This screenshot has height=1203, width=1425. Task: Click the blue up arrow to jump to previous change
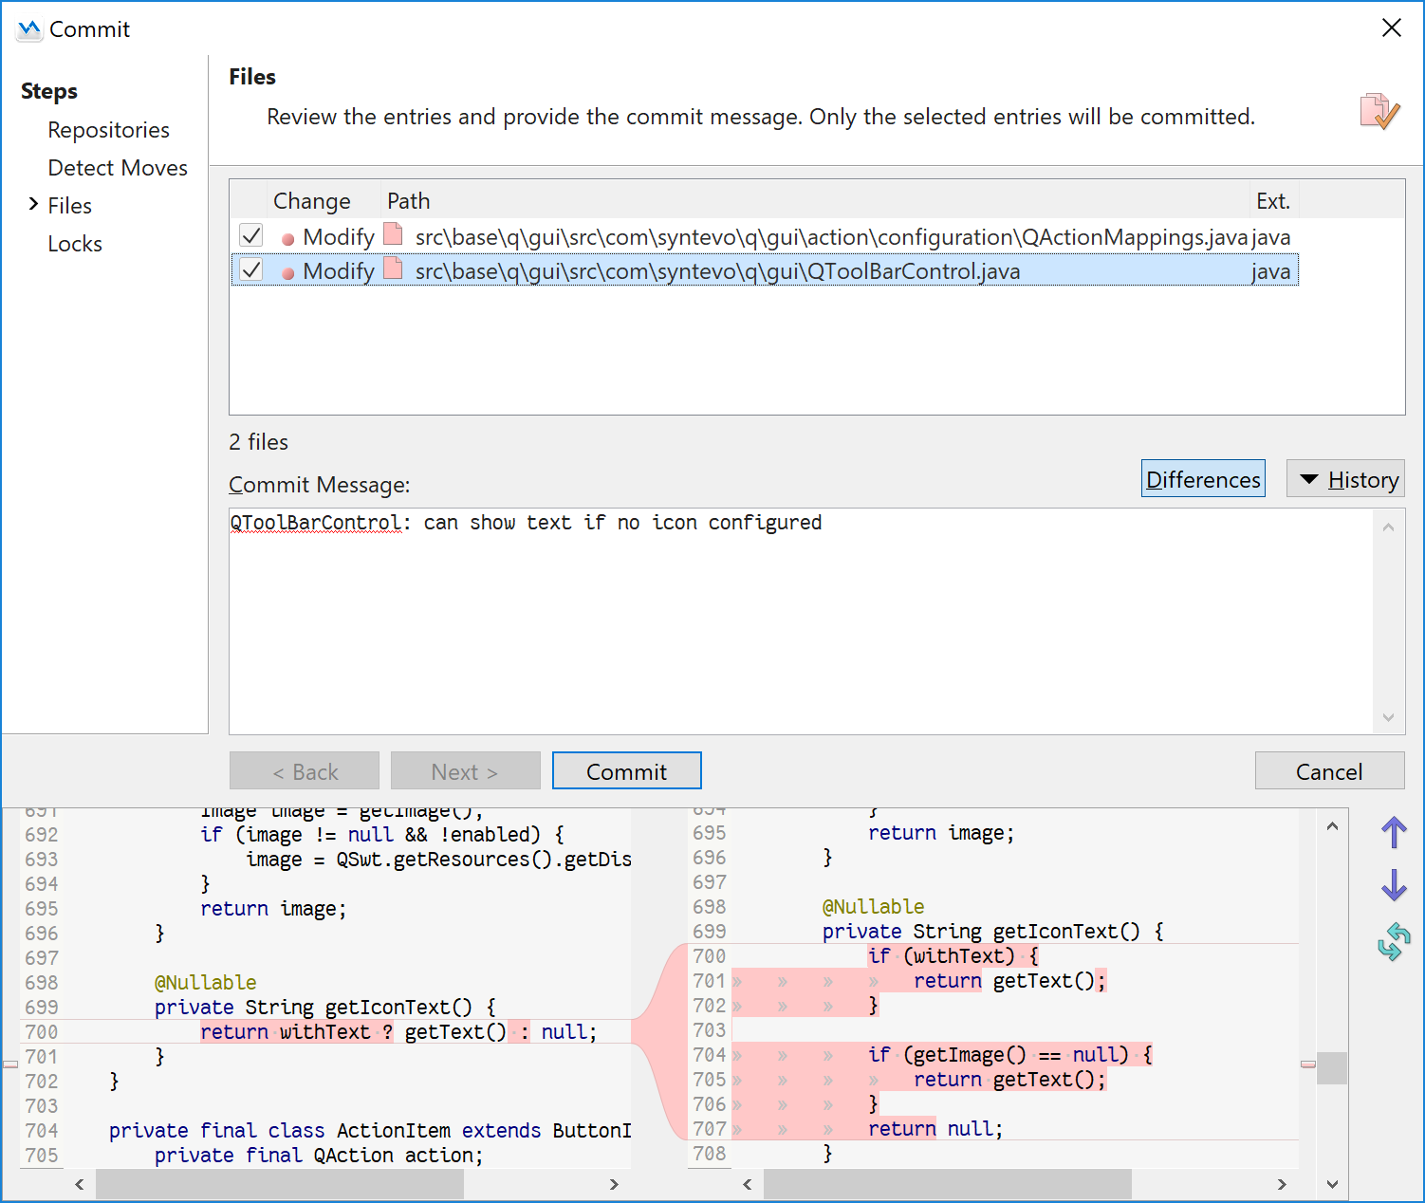pyautogui.click(x=1395, y=832)
